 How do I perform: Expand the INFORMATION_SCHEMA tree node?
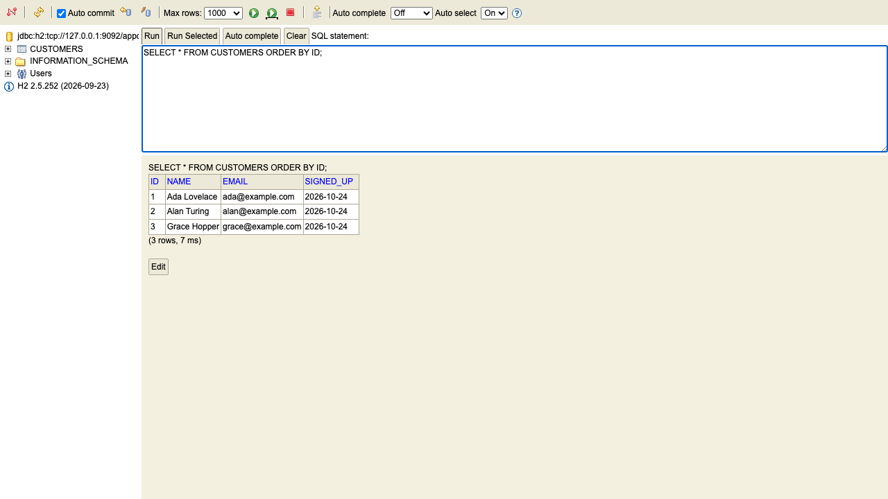click(x=8, y=61)
